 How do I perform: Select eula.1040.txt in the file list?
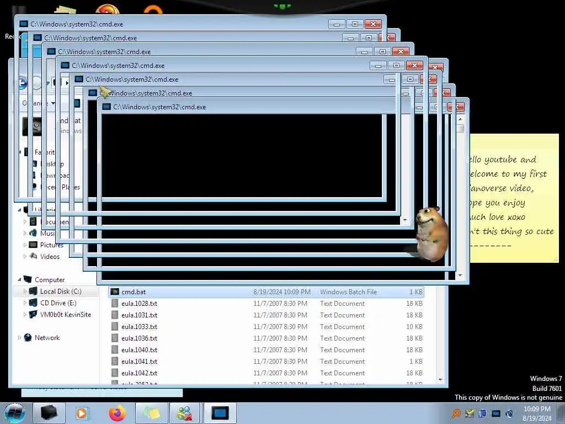tap(266, 349)
